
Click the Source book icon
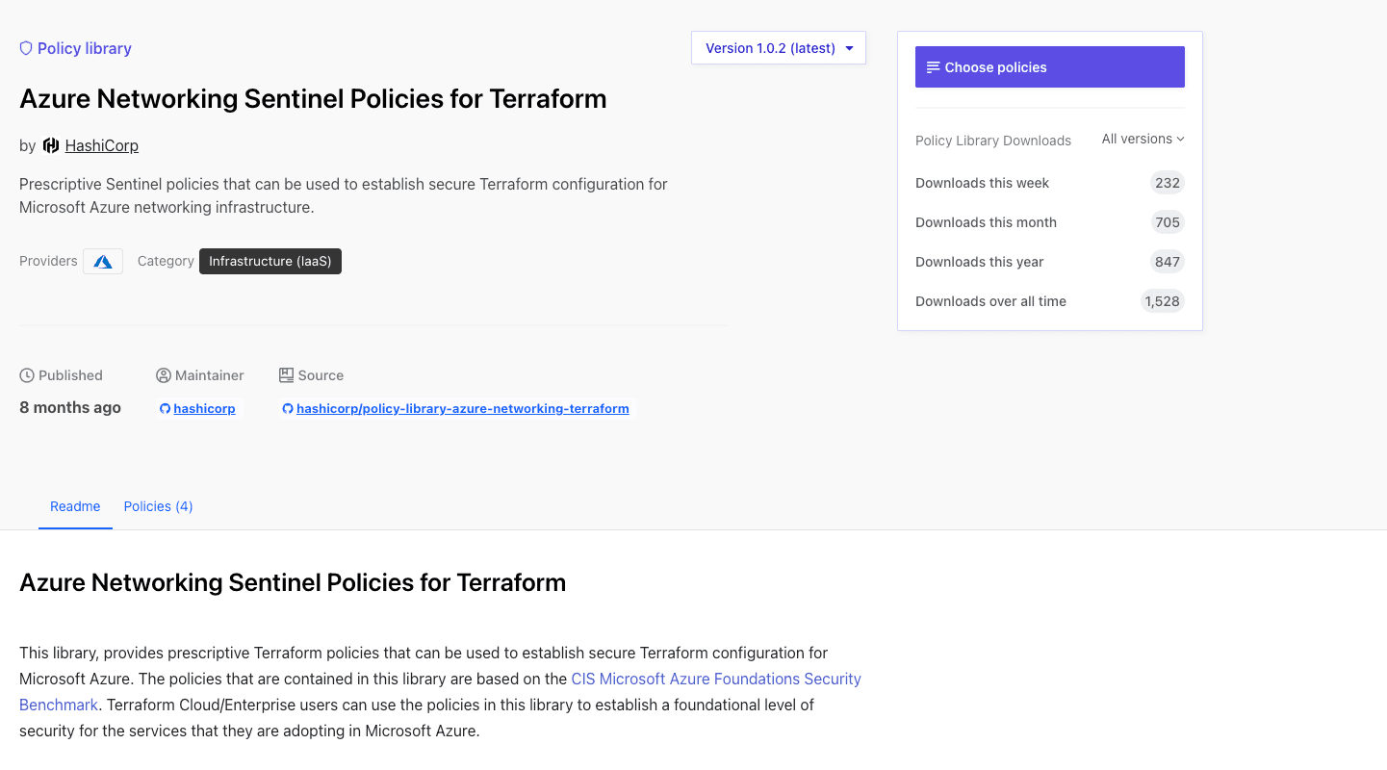tap(286, 375)
